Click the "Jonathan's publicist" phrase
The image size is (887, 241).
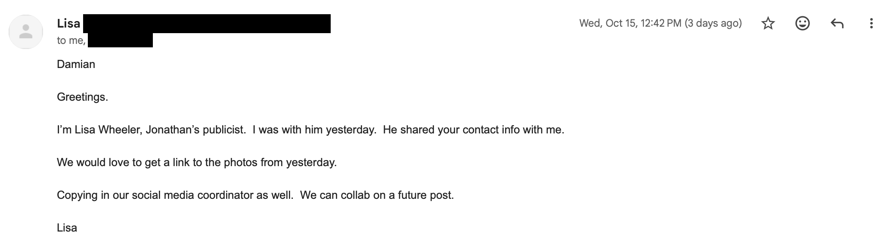195,130
